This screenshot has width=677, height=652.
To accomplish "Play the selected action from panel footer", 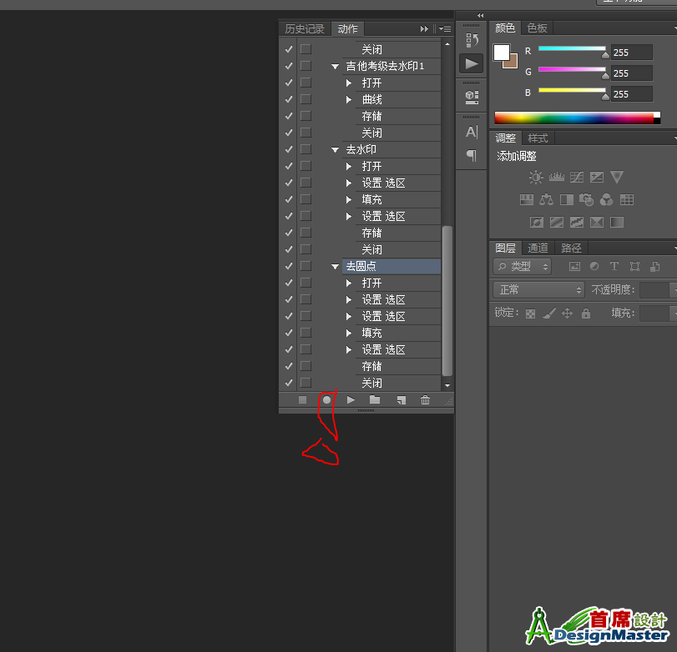I will (351, 400).
